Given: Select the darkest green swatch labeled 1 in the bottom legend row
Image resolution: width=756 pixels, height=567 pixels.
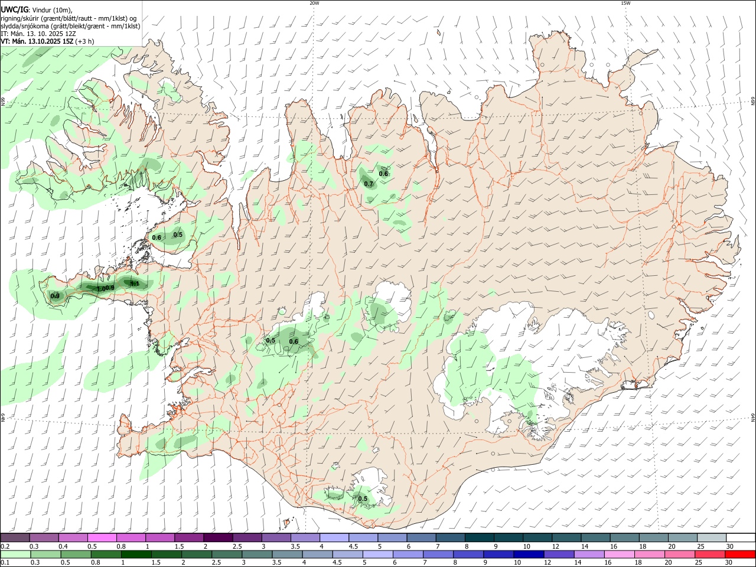Looking at the screenshot, I should tap(136, 554).
